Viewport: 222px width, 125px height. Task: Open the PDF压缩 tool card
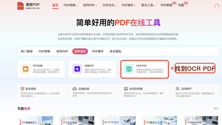click(41, 69)
